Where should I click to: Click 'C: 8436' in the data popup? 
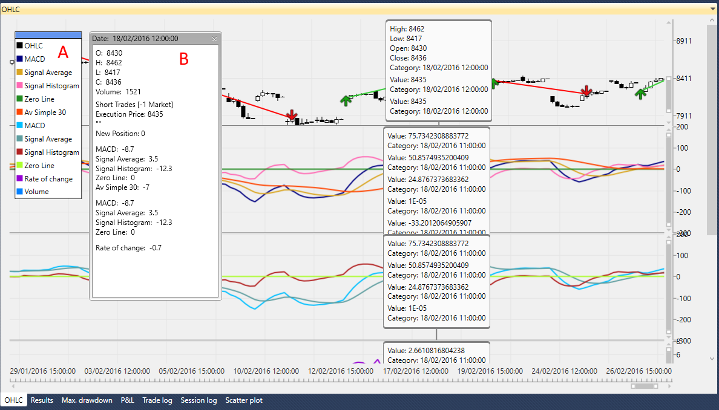coord(109,82)
